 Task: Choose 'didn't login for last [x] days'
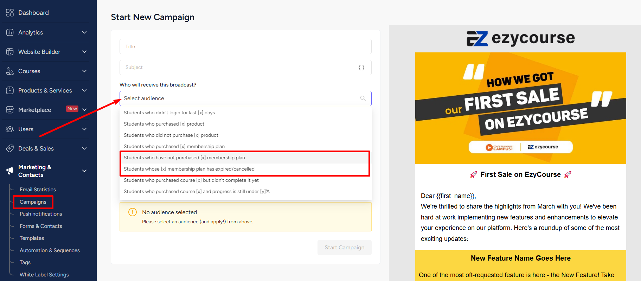(245, 113)
